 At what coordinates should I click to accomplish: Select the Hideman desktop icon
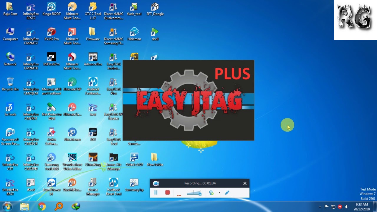click(134, 34)
